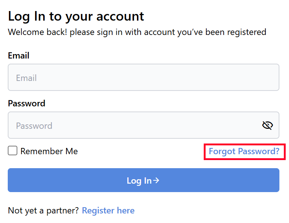Click the 'Email' placeholder text in the field
The image size is (289, 223).
point(26,78)
